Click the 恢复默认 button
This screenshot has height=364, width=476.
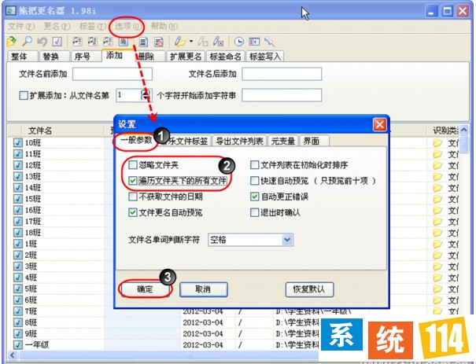[309, 289]
